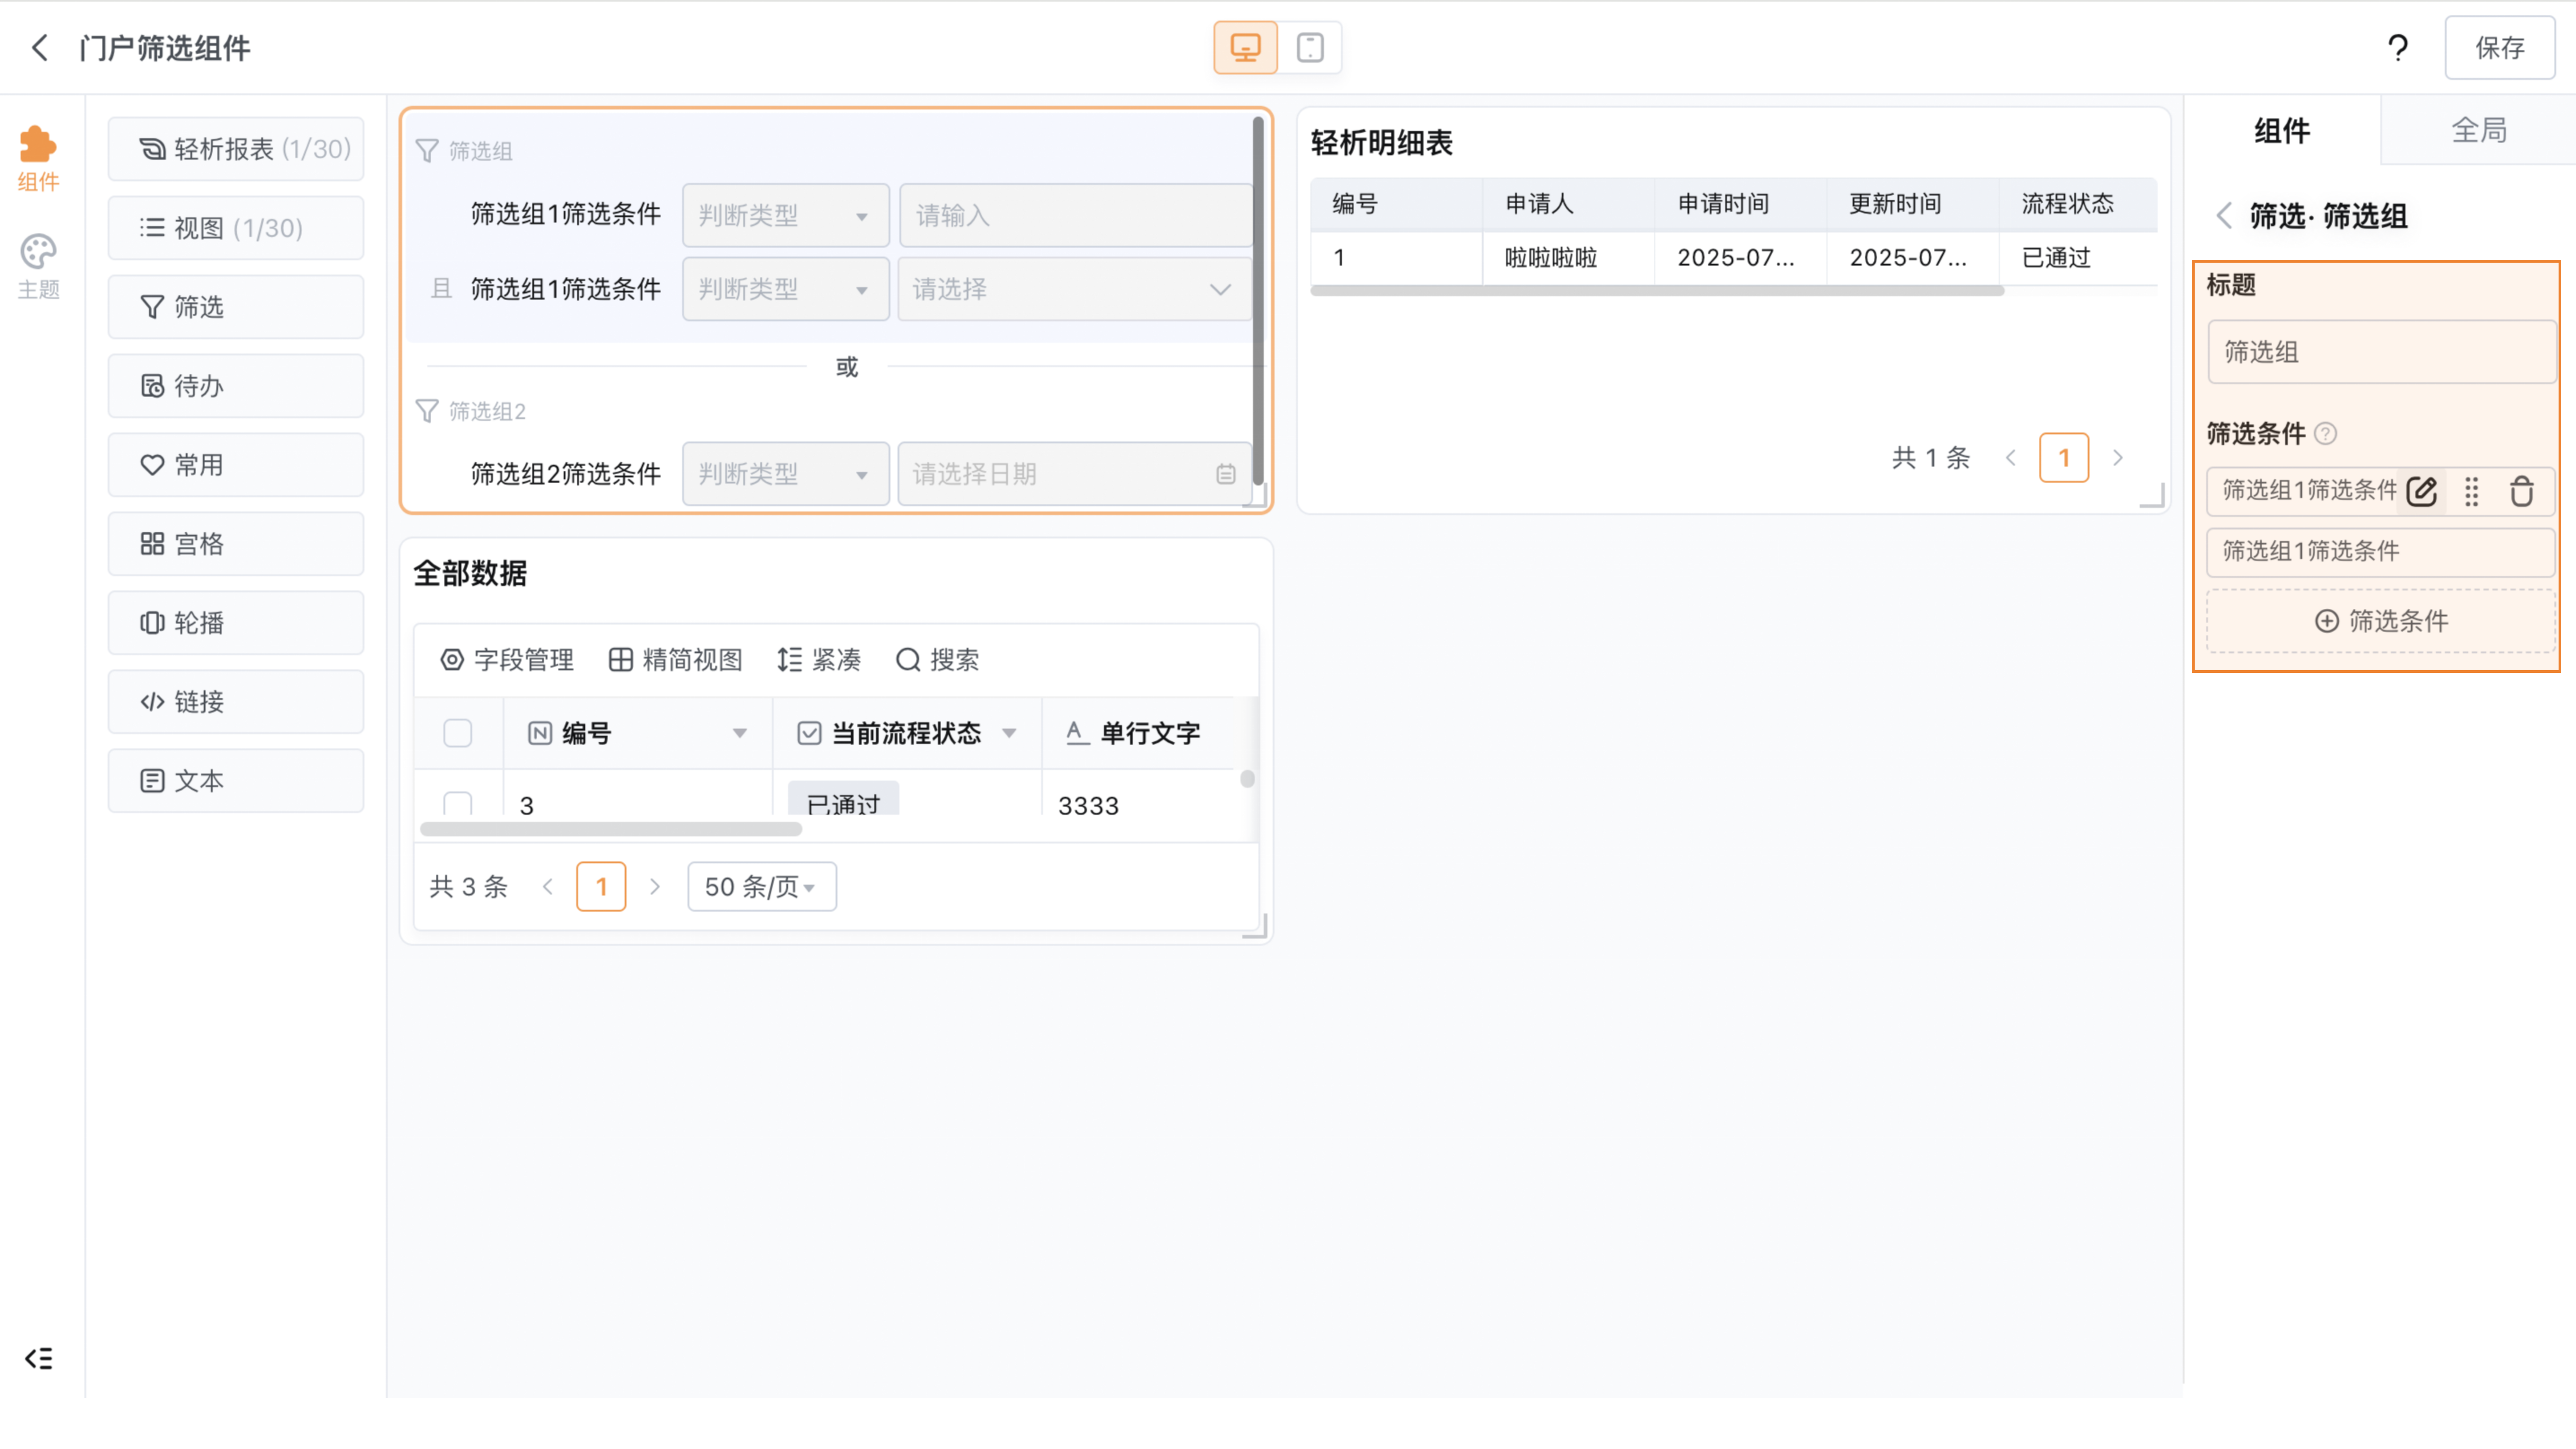This screenshot has width=2576, height=1449.
Task: Open the 50 条/页 page size dropdown
Action: [762, 887]
